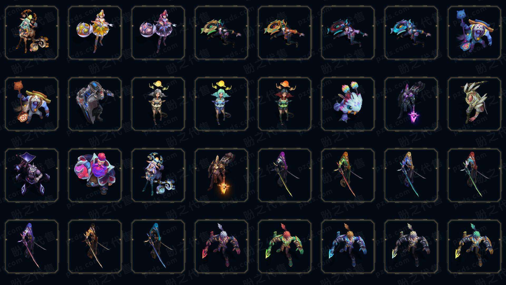Select the swordsman with yellow-green blade
506x285 pixels.
click(285, 175)
